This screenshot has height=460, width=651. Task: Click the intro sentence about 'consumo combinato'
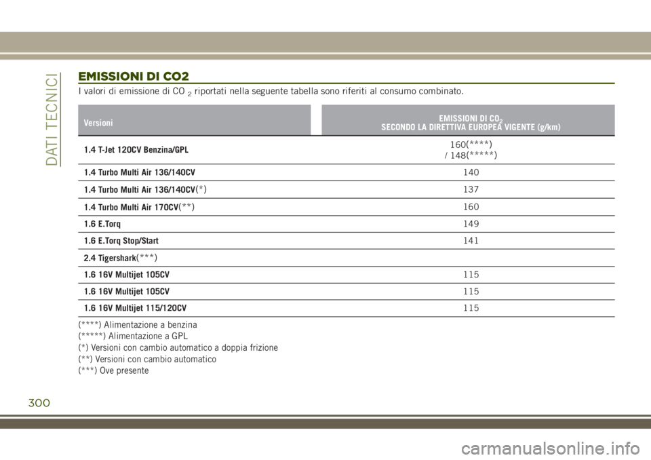[271, 92]
